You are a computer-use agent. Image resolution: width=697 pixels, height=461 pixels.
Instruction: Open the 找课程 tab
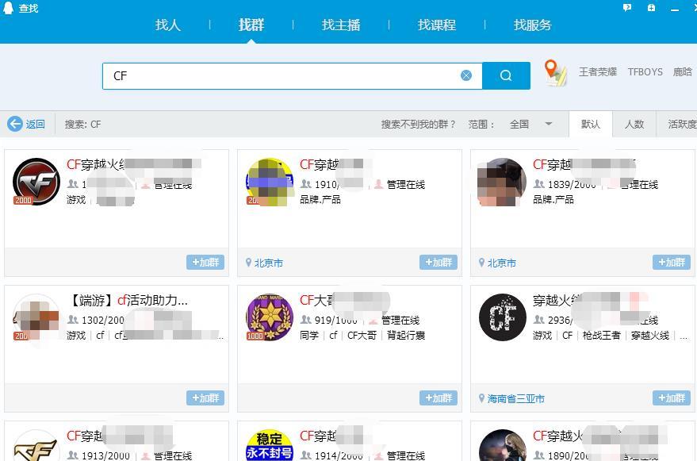pyautogui.click(x=436, y=25)
